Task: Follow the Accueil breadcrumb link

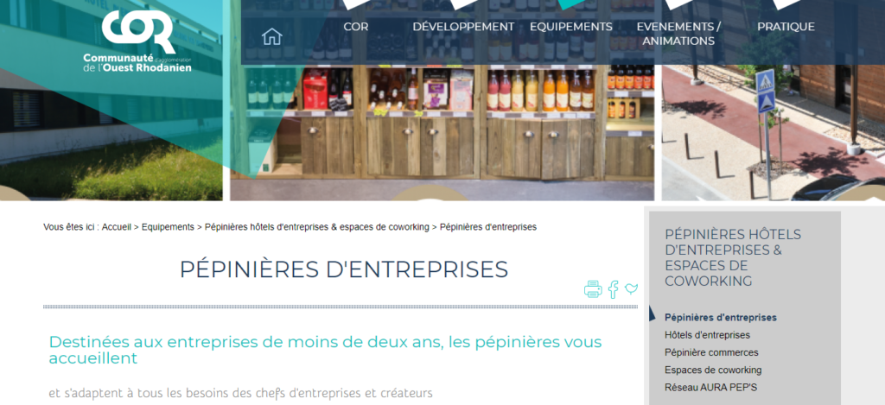Action: tap(117, 227)
